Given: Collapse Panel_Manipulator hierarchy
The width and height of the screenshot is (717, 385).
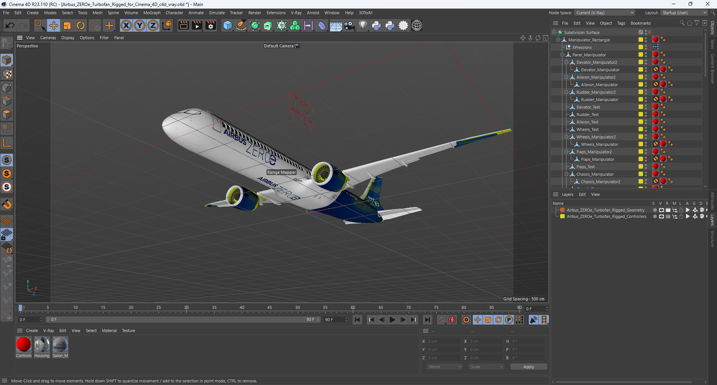Looking at the screenshot, I should [x=562, y=55].
